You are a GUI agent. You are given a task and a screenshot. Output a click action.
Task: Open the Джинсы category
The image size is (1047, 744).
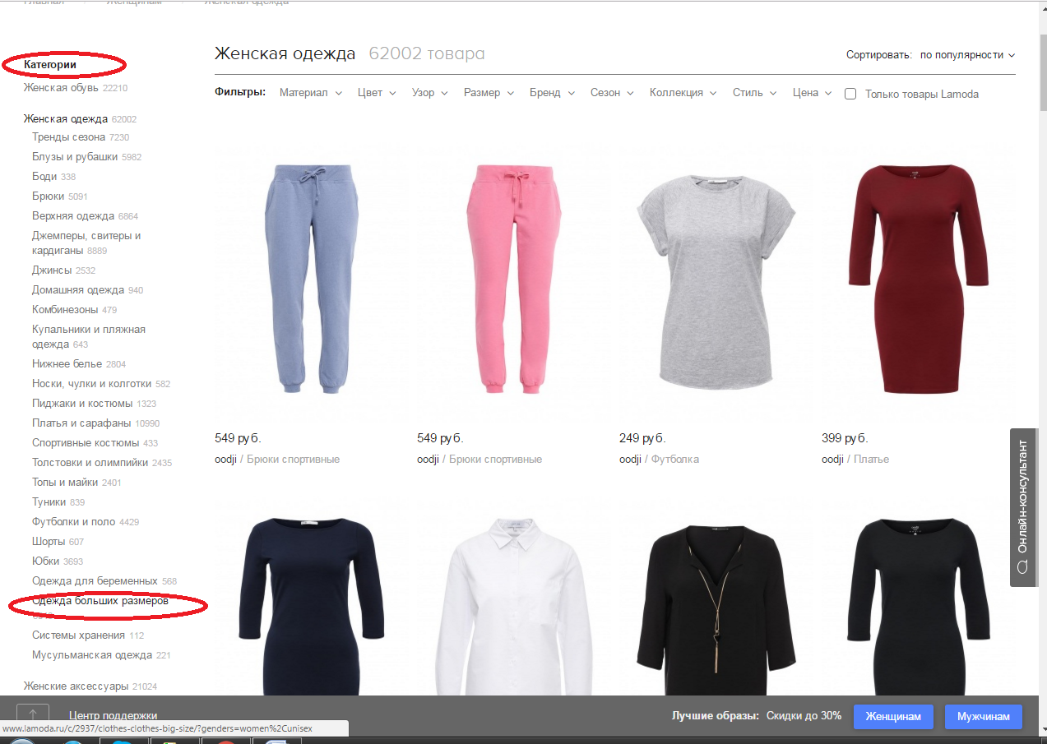(x=52, y=270)
